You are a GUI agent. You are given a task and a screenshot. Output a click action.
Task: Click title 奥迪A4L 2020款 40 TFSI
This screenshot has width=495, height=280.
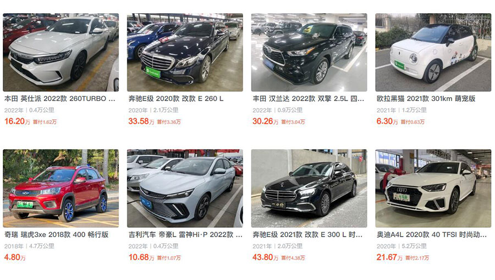click(432, 234)
